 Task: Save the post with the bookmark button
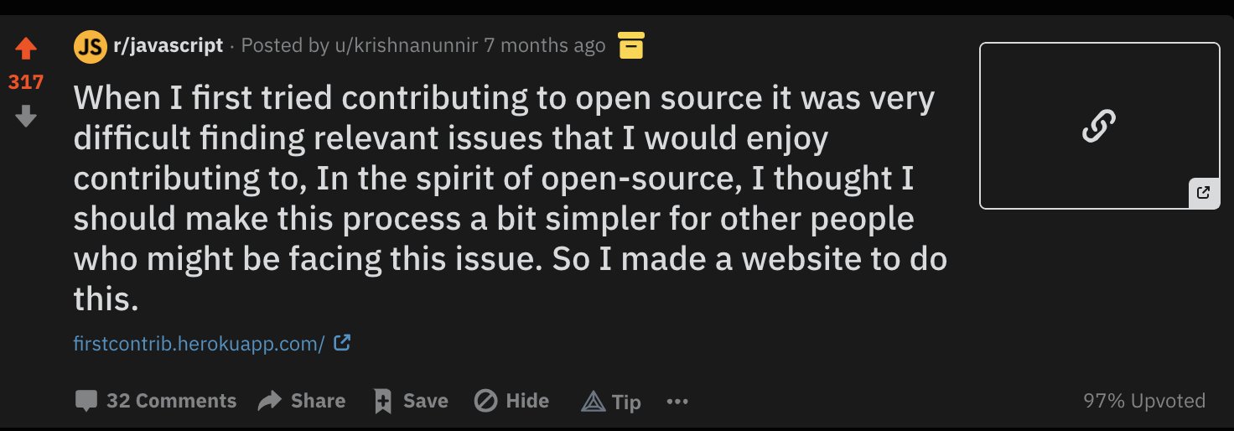tap(411, 401)
